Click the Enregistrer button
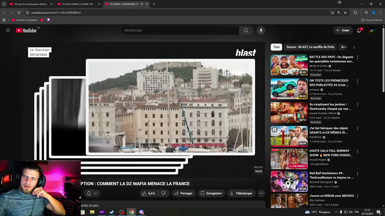The width and height of the screenshot is (385, 216). pyautogui.click(x=211, y=193)
